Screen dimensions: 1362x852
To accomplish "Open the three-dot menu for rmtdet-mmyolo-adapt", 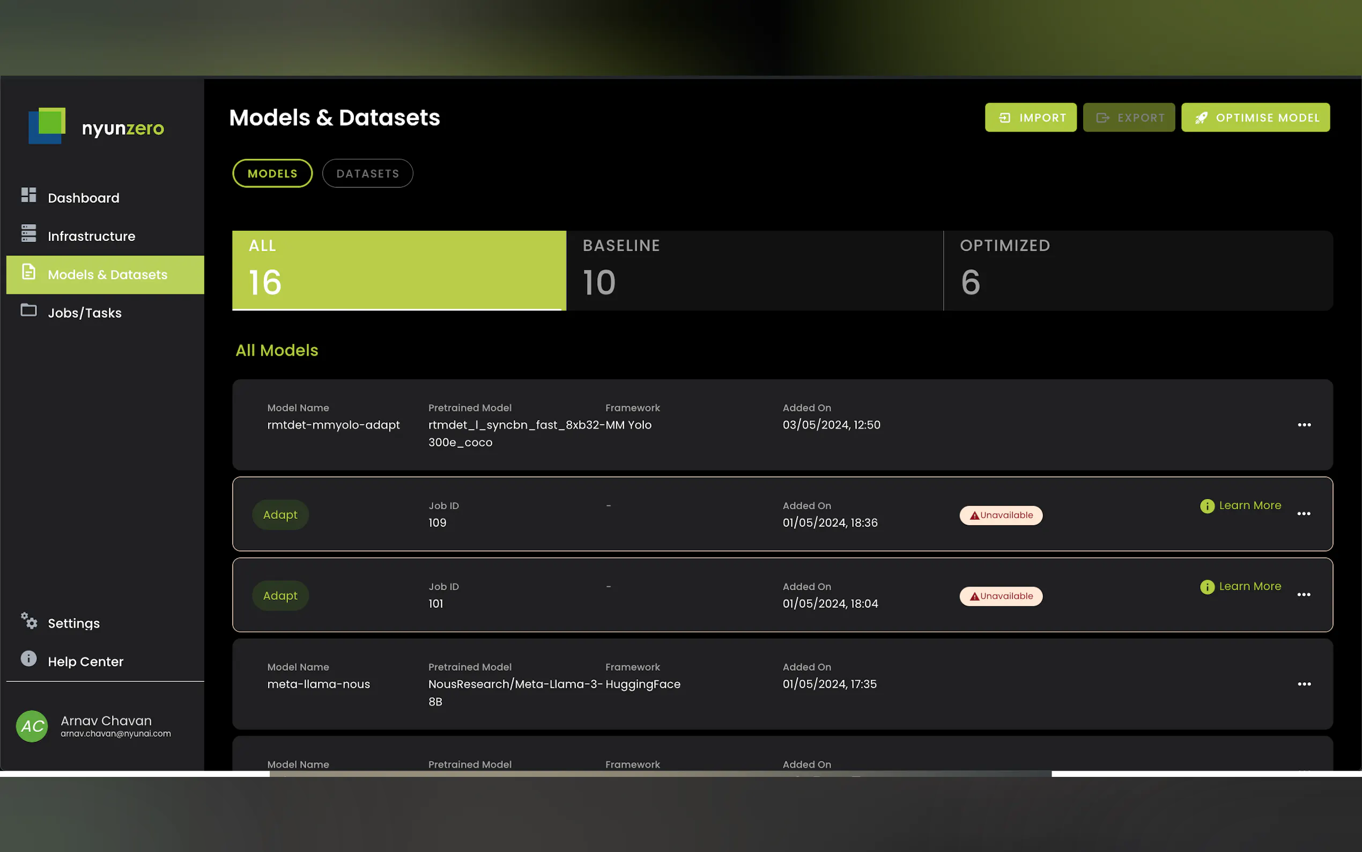I will [1304, 425].
